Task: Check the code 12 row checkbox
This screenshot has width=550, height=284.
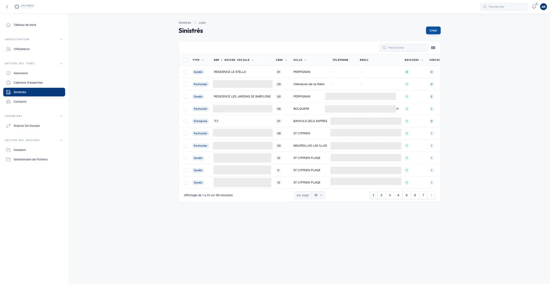Action: (x=186, y=183)
